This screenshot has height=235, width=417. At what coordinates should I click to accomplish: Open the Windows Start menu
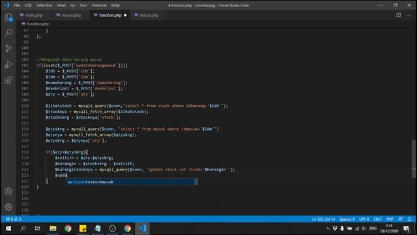[x=8, y=228]
